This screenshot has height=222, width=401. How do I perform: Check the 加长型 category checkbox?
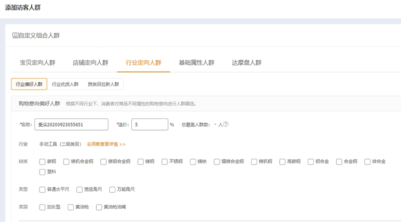click(42, 206)
